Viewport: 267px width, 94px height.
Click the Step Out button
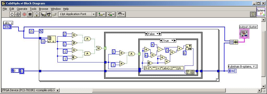[54, 14]
